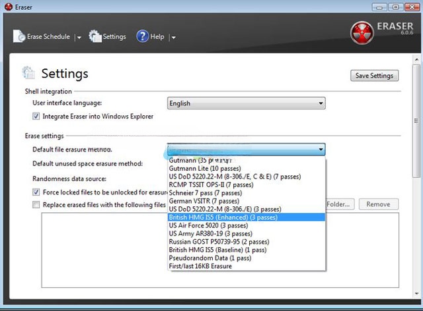Click the scrollbar up arrow
Screen dimensions: 423x311
tap(416, 59)
